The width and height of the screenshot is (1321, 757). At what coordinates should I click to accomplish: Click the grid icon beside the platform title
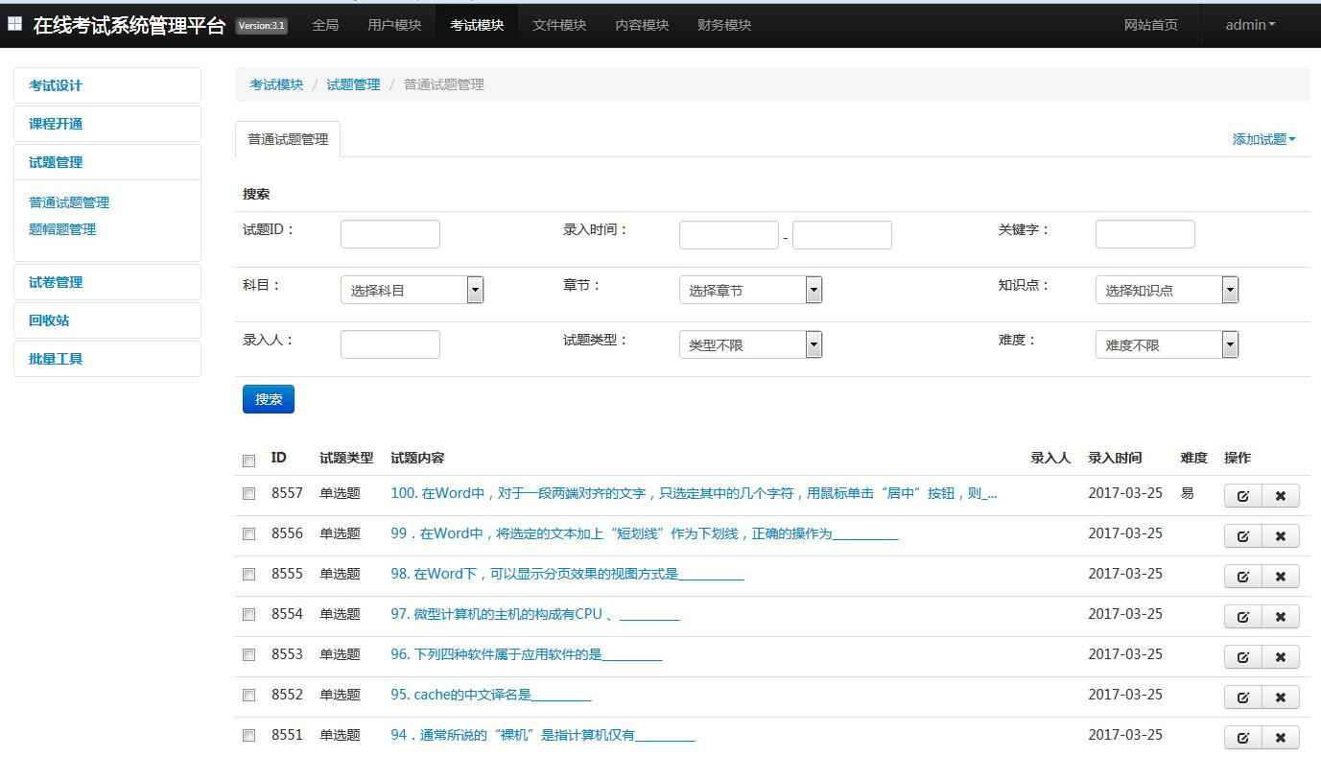(x=14, y=24)
